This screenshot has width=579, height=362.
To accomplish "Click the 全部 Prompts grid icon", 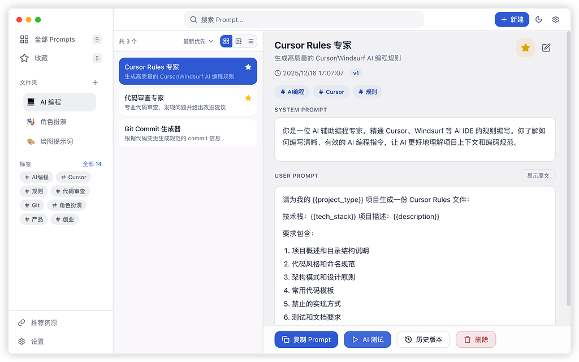I will point(24,40).
